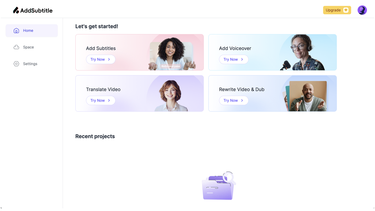Click chevron in Rewrite Video & Dub Try Now

(242, 101)
